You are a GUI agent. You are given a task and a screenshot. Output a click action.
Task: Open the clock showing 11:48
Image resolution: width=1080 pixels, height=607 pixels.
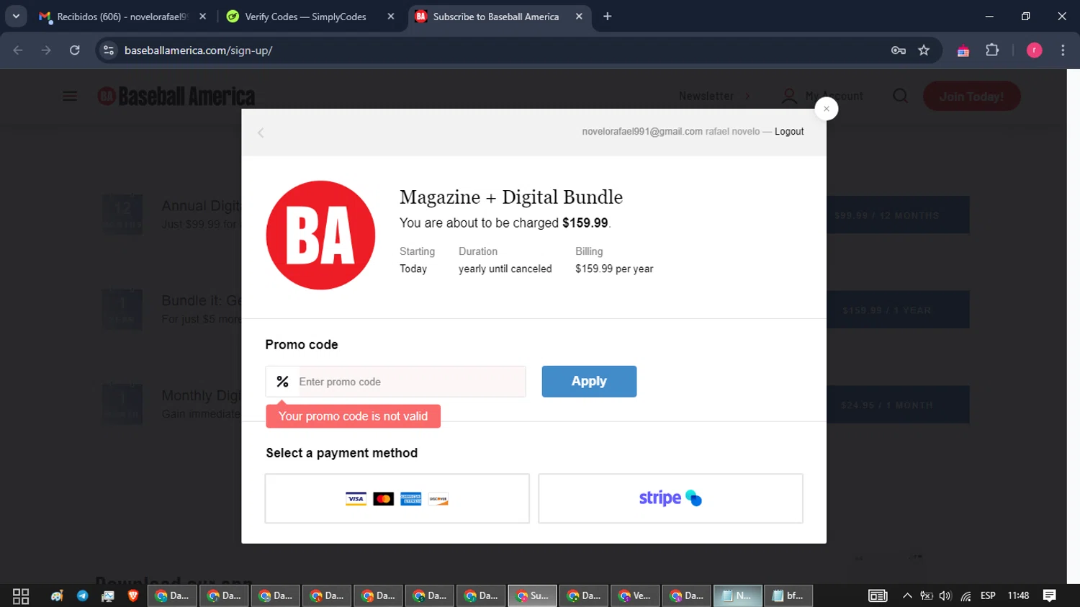tap(1018, 596)
